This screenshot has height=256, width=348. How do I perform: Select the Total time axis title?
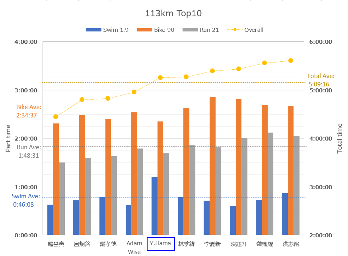point(340,138)
